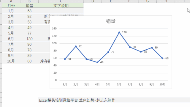The height and width of the screenshot is (107, 190).
Task: Click the 4月 data point marker
Action: tap(97, 62)
